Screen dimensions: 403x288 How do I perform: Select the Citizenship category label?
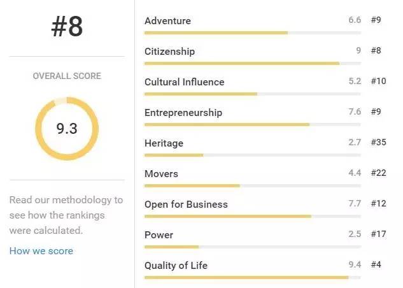(x=169, y=52)
